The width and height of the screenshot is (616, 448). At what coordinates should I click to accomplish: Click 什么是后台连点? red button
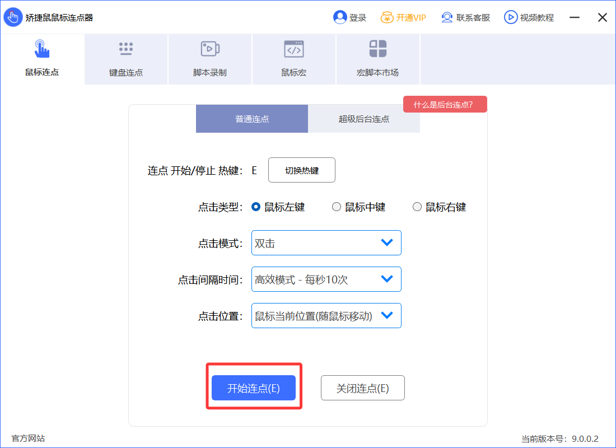click(445, 104)
